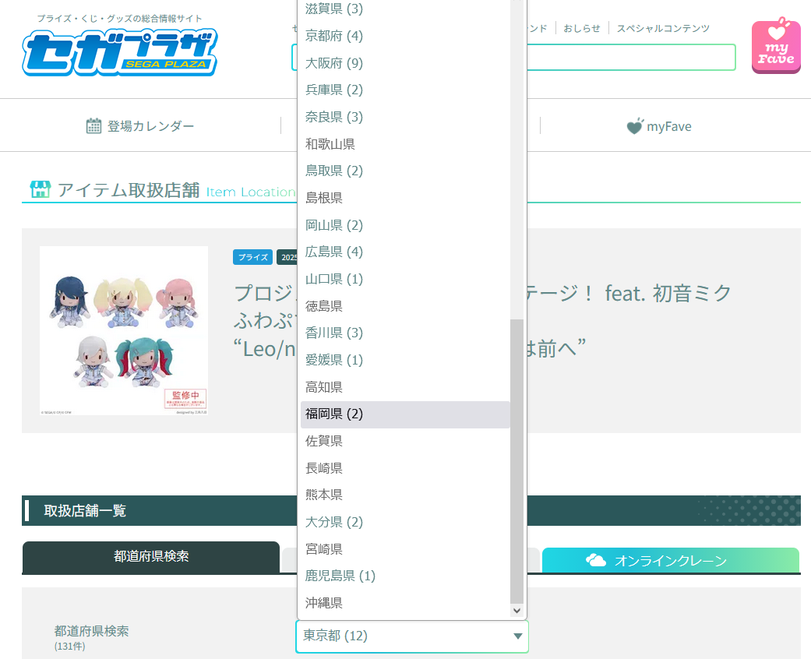Click the 登場カレンダー navigation link
The width and height of the screenshot is (811, 659).
point(150,126)
